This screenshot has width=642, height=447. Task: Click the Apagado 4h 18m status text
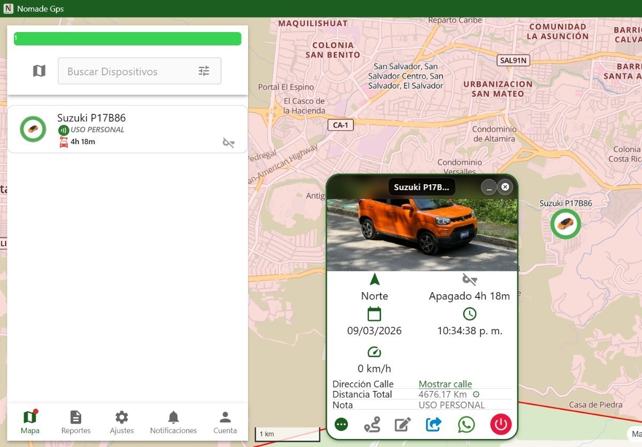click(x=469, y=296)
